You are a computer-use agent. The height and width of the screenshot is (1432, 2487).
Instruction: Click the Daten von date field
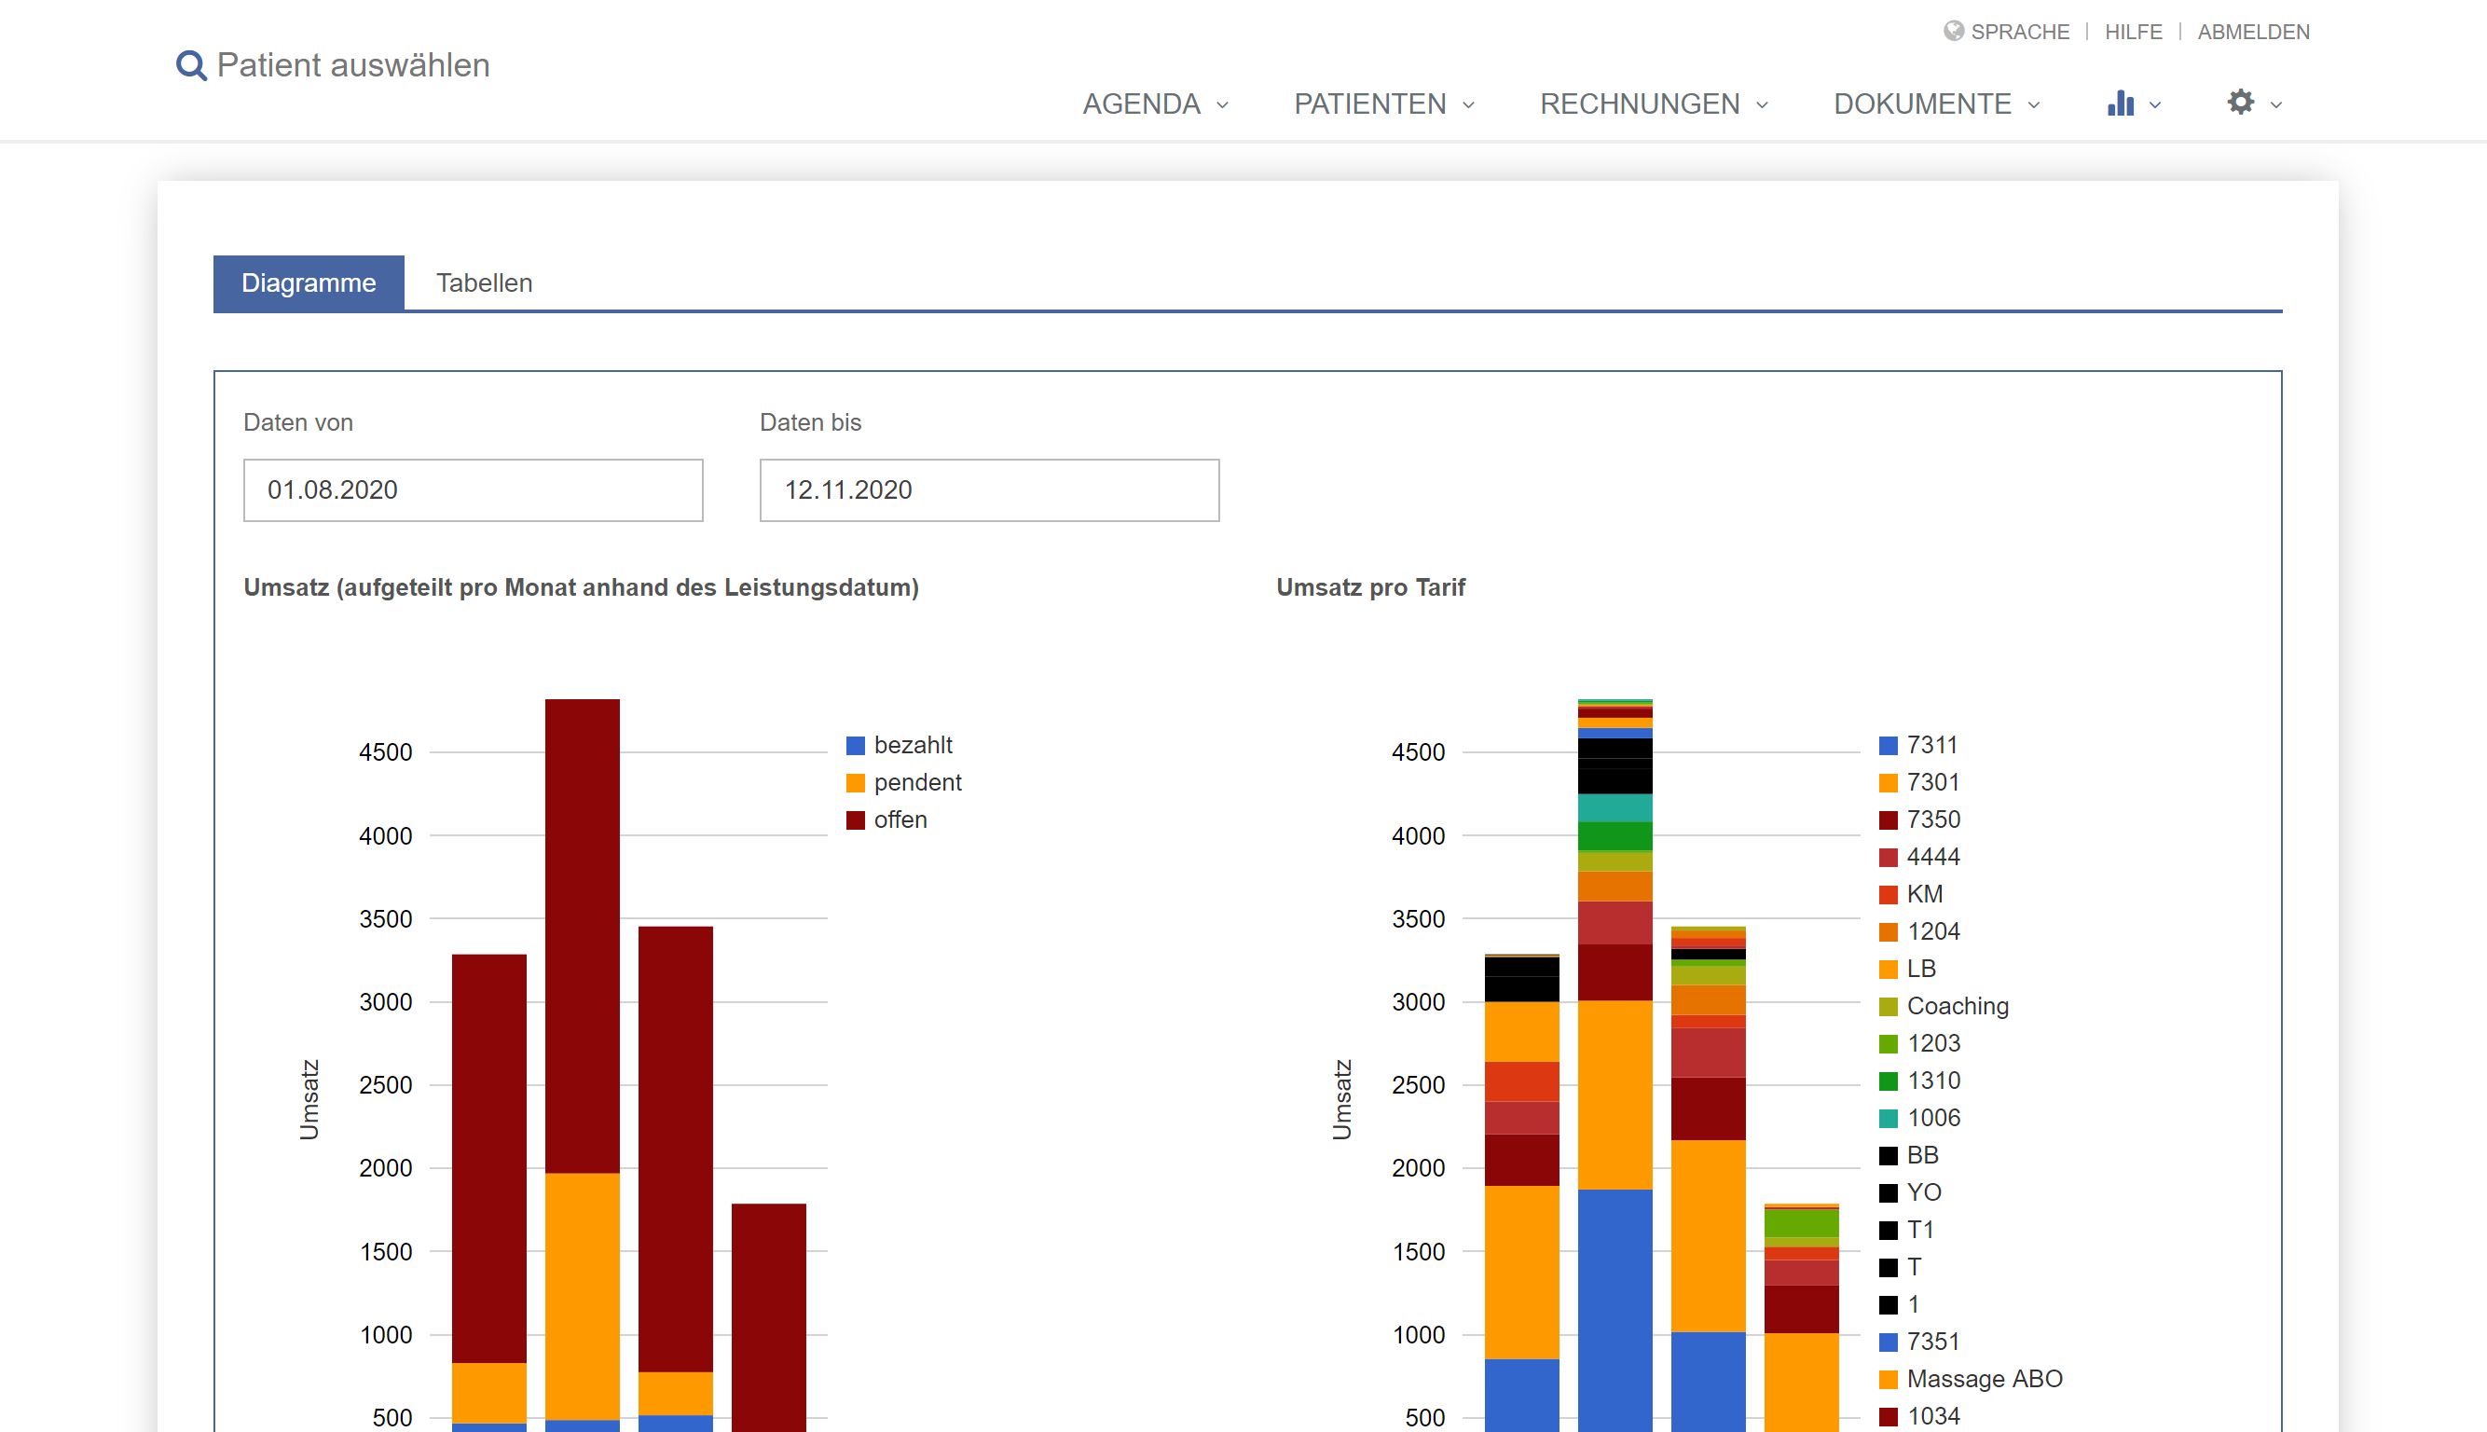(x=473, y=489)
